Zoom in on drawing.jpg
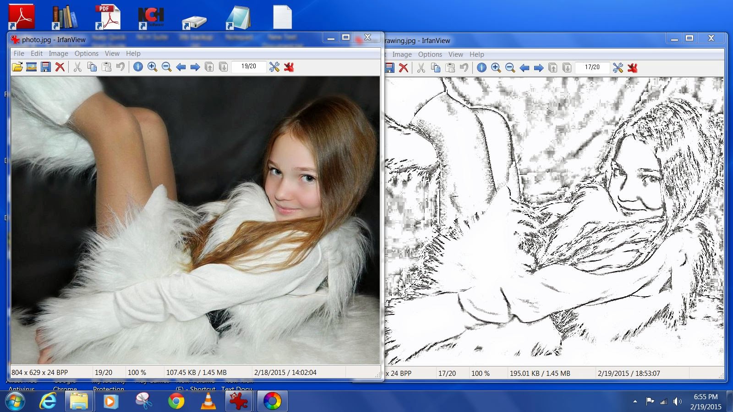The image size is (733, 412). (x=496, y=68)
